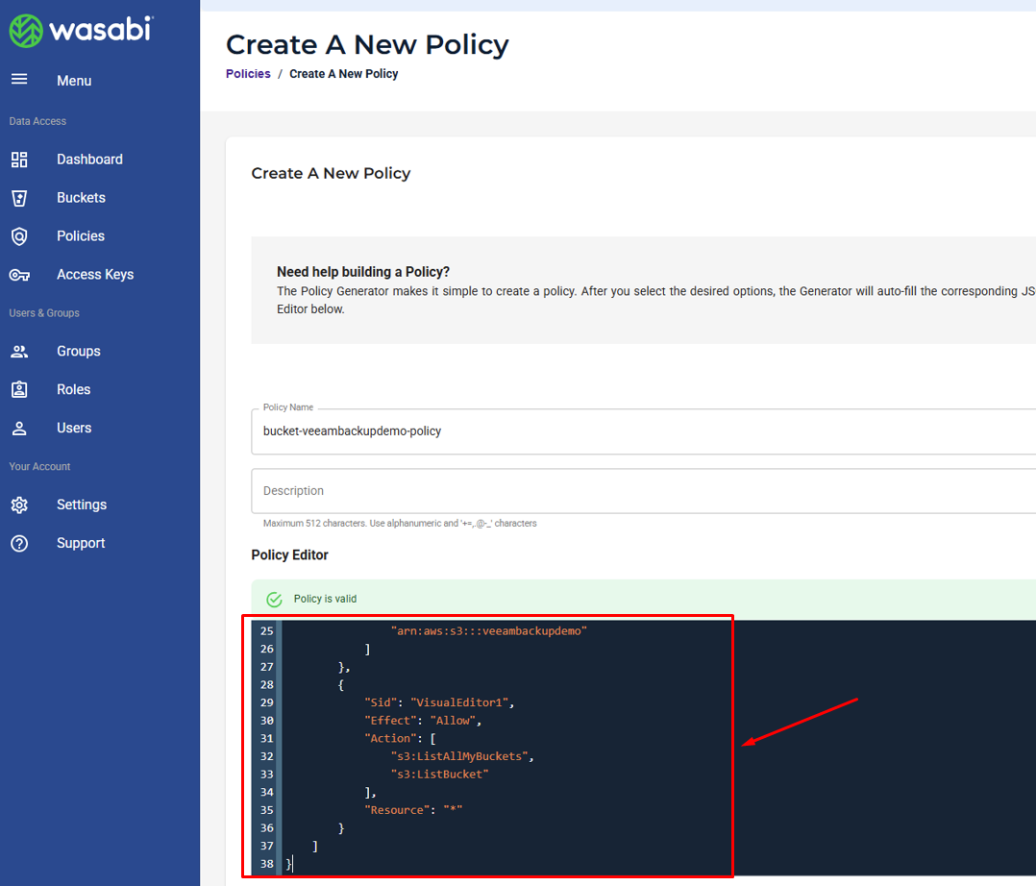Screen dimensions: 1036x886
Task: Click line number 25 in editor gutter
Action: click(x=267, y=631)
